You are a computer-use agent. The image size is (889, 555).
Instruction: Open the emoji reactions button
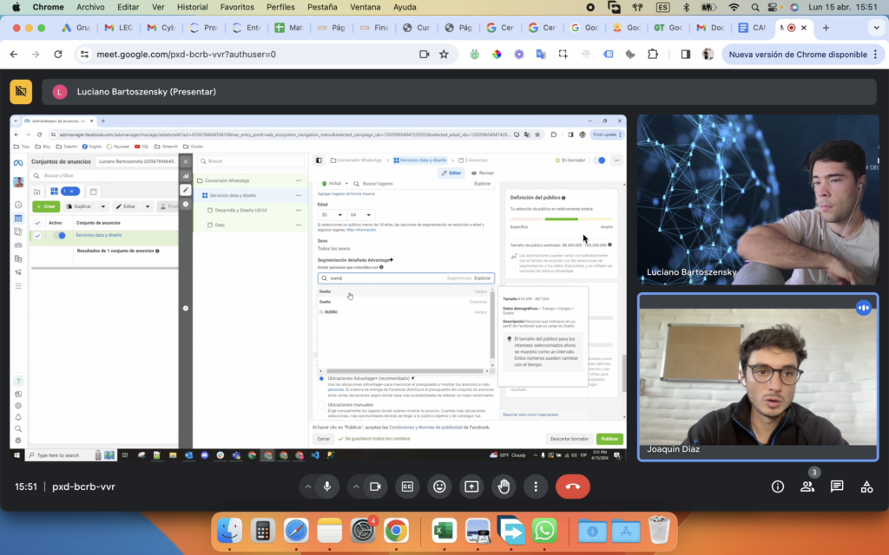439,486
